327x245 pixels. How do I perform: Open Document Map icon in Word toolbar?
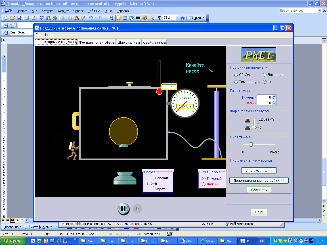(153, 18)
